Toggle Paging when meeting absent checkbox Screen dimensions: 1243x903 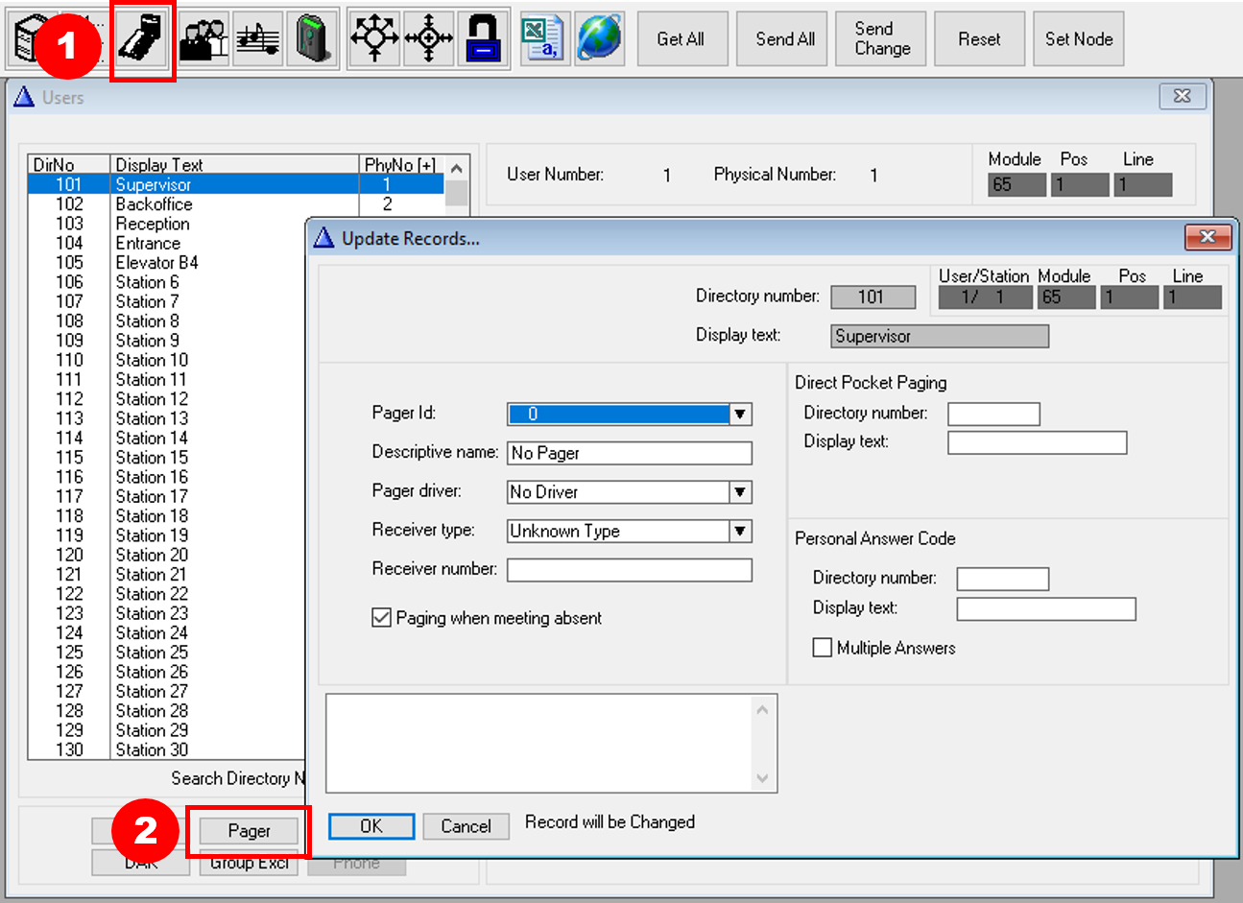click(382, 618)
